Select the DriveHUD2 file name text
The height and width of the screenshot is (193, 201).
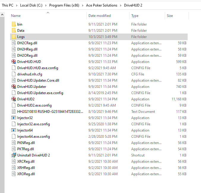[x=26, y=99]
